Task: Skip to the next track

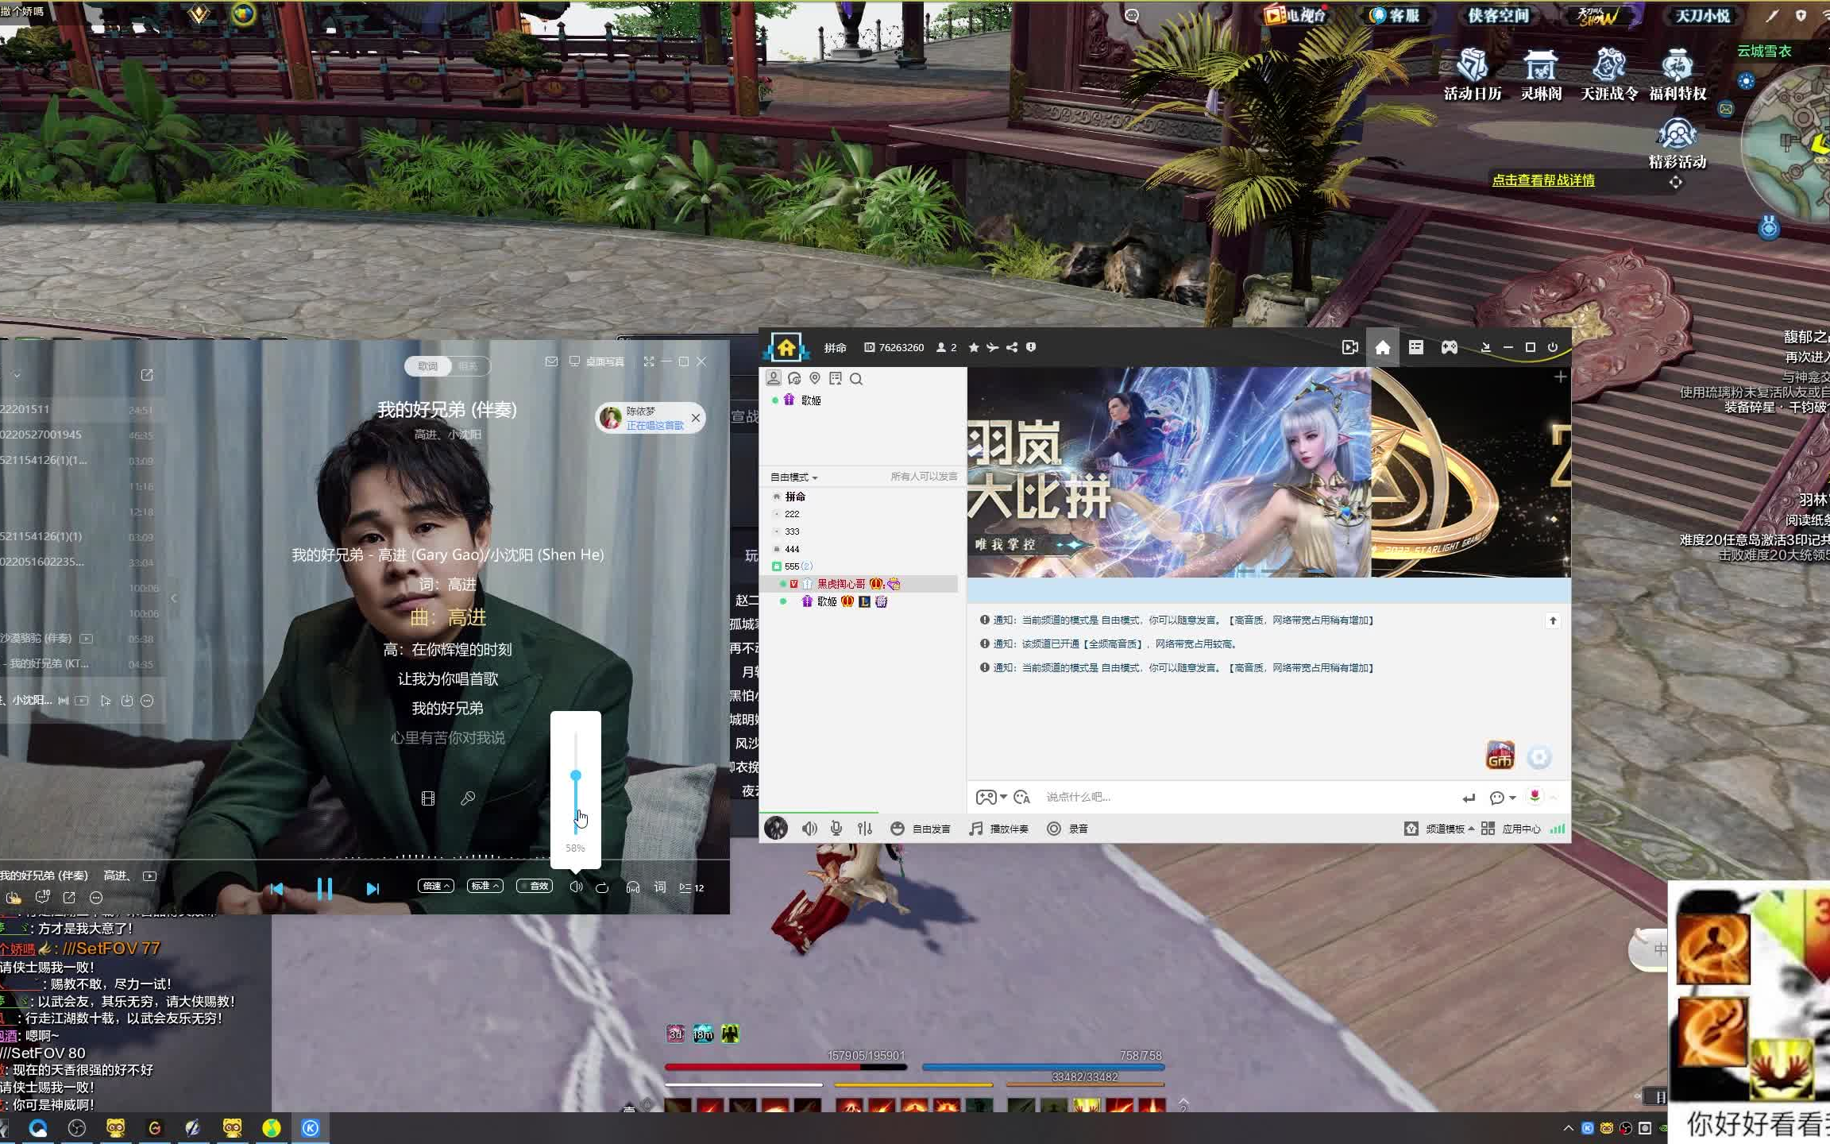Action: (x=372, y=889)
